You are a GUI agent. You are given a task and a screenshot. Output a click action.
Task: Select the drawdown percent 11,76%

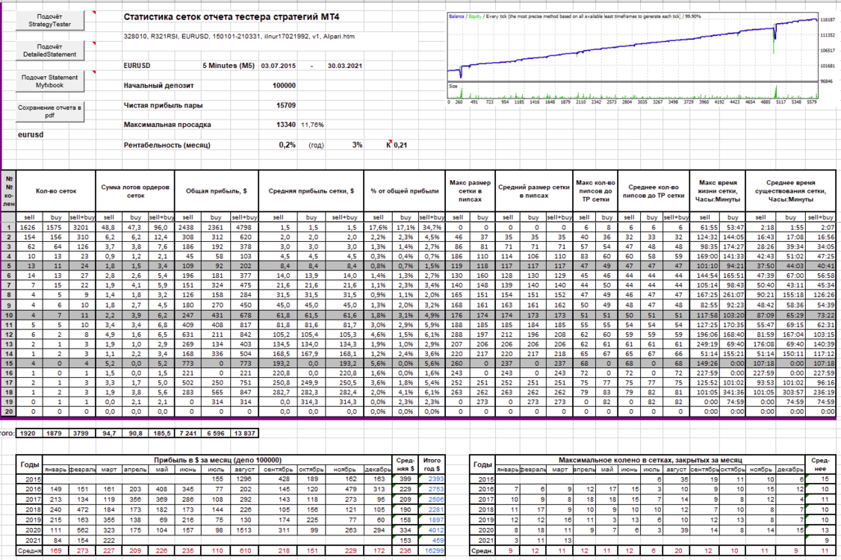pyautogui.click(x=312, y=125)
